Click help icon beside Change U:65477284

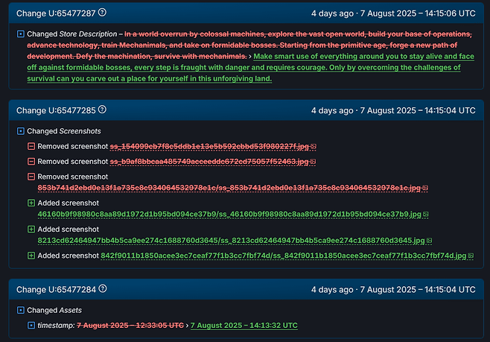(102, 289)
